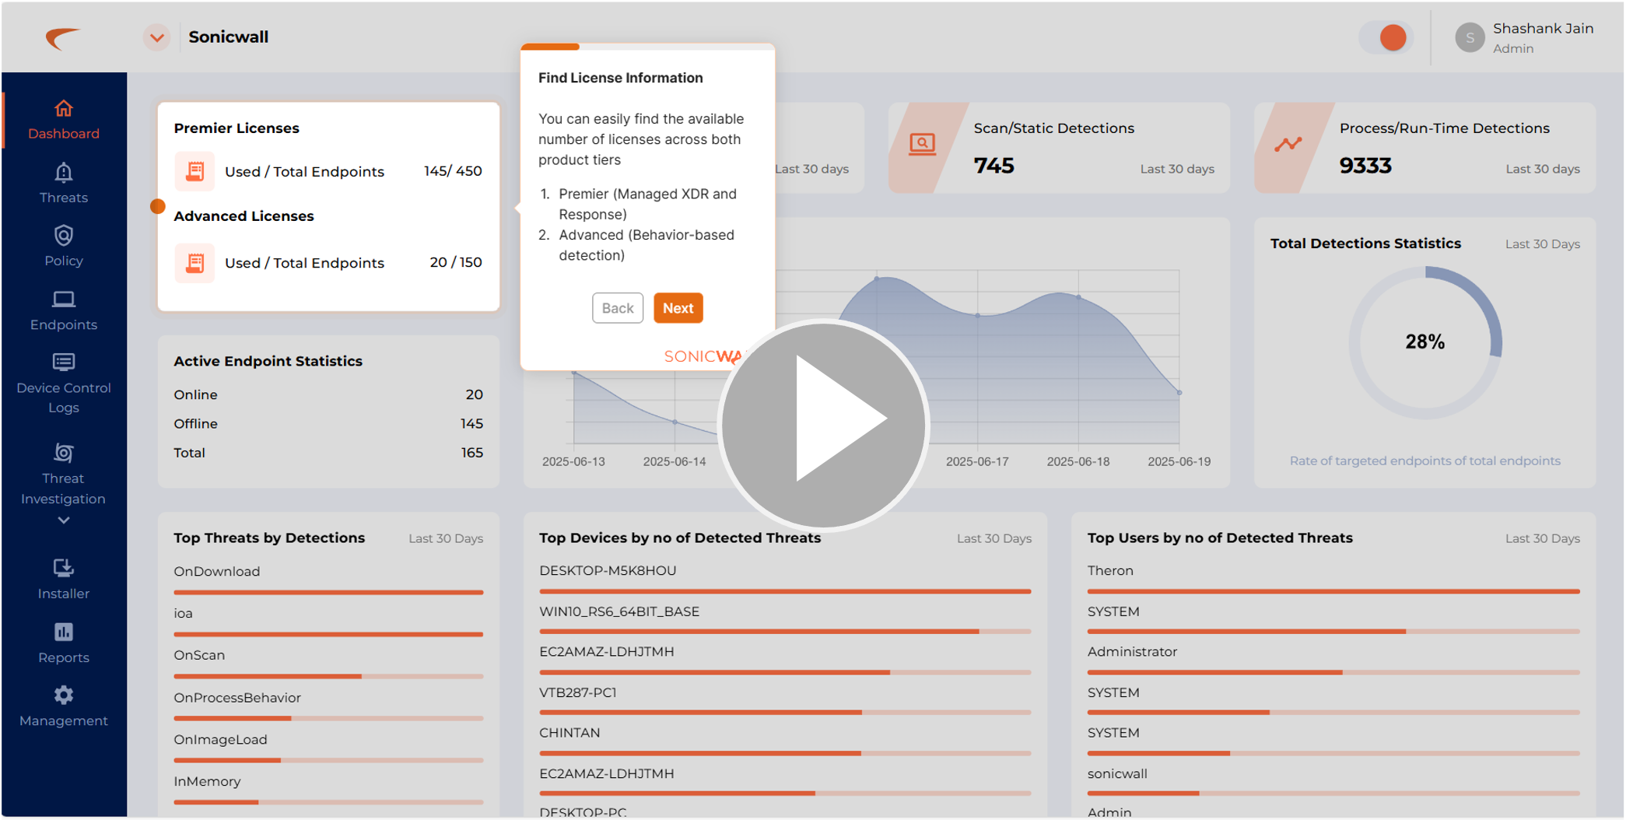The height and width of the screenshot is (820, 1626).
Task: Click the Active Endpoint Statistics heading
Action: coord(268,361)
